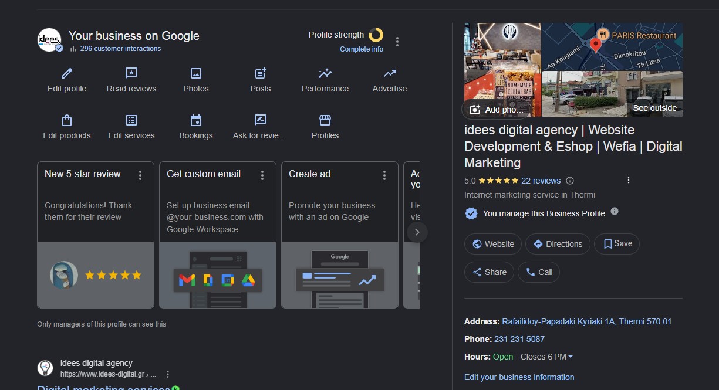Open Edit your business information link
The image size is (719, 390).
coord(519,377)
